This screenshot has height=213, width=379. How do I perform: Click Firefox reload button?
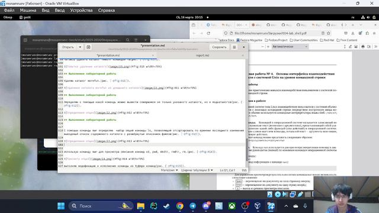[x=208, y=33]
